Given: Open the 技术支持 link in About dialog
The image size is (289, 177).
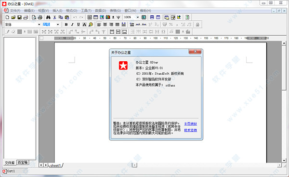Looking at the screenshot, I should tap(190, 130).
